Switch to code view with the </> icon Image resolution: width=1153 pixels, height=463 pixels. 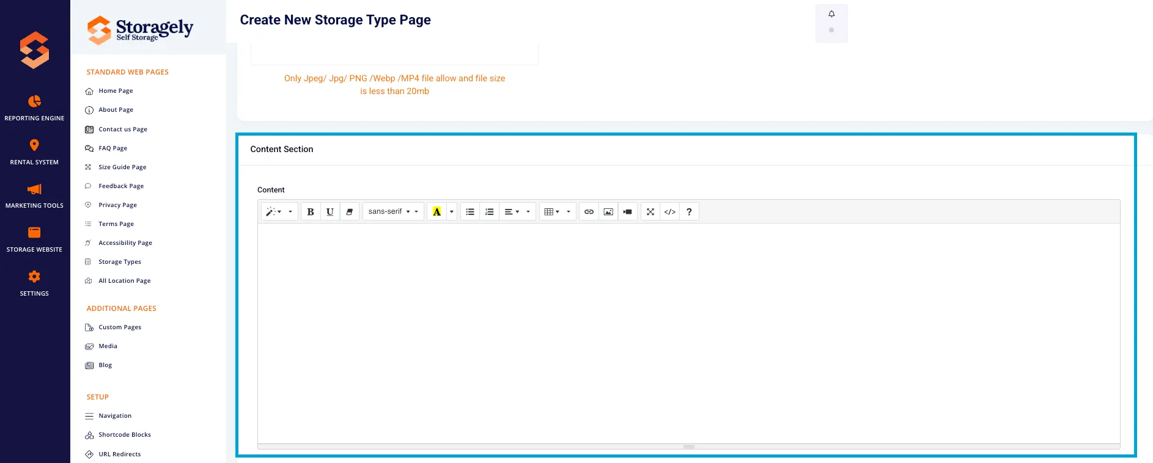(x=670, y=211)
